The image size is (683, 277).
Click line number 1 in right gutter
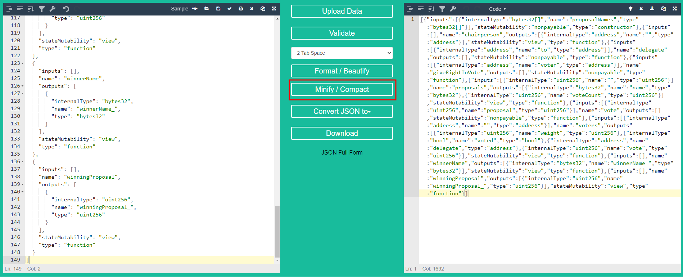pyautogui.click(x=412, y=19)
